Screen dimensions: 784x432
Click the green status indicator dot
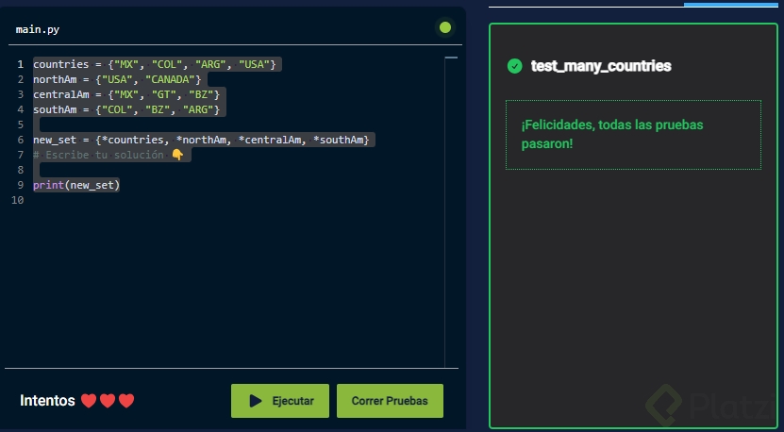click(445, 27)
